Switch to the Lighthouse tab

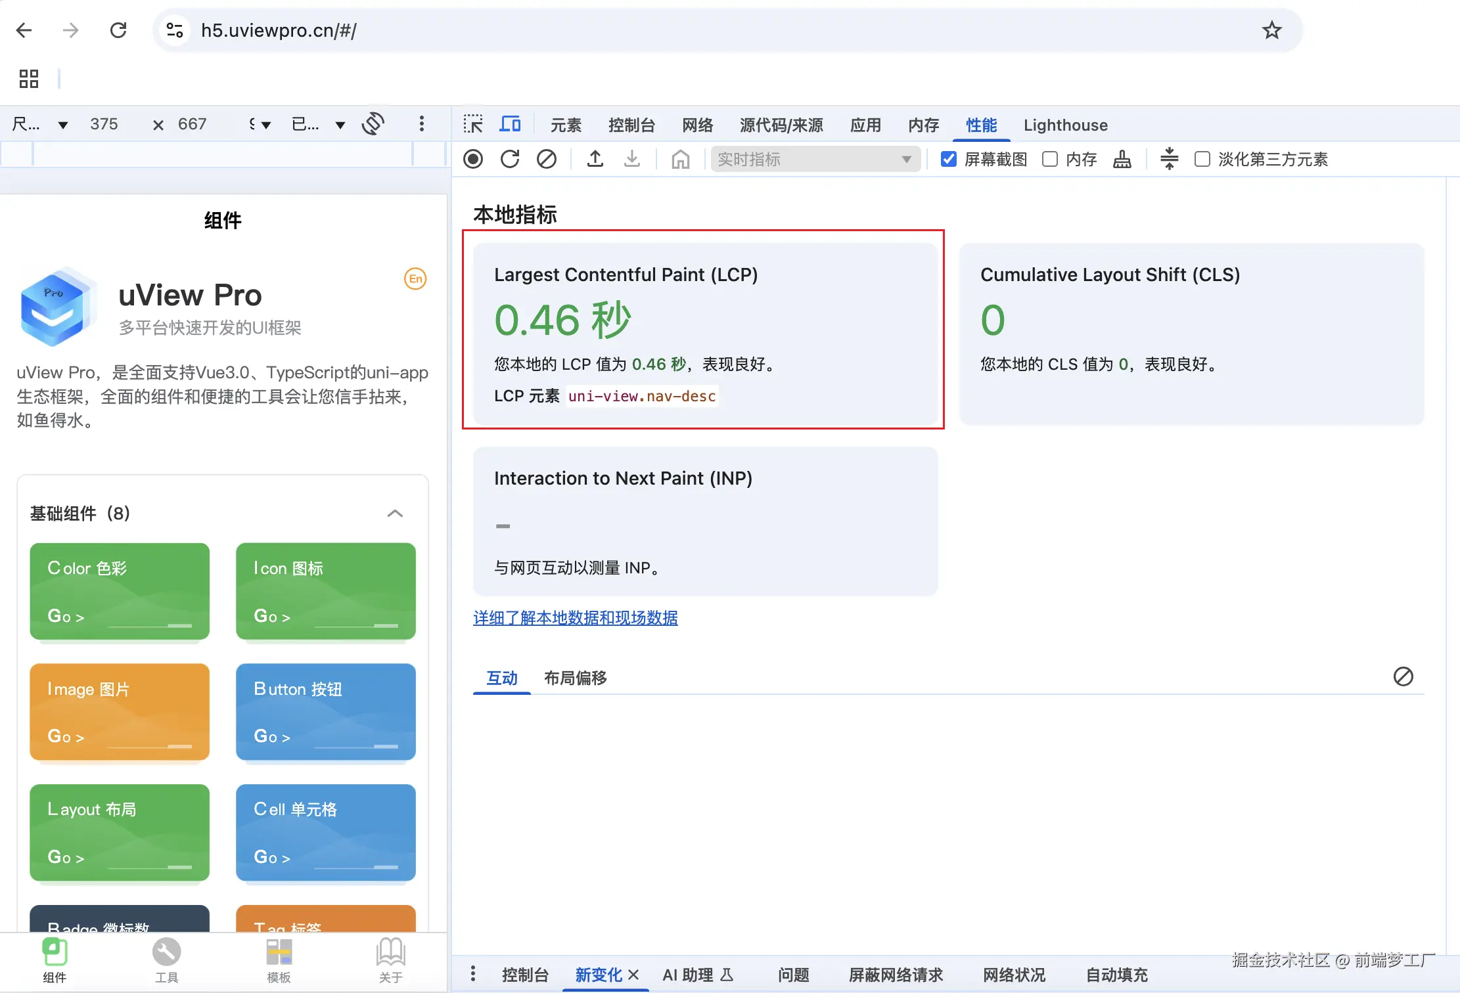[1065, 125]
